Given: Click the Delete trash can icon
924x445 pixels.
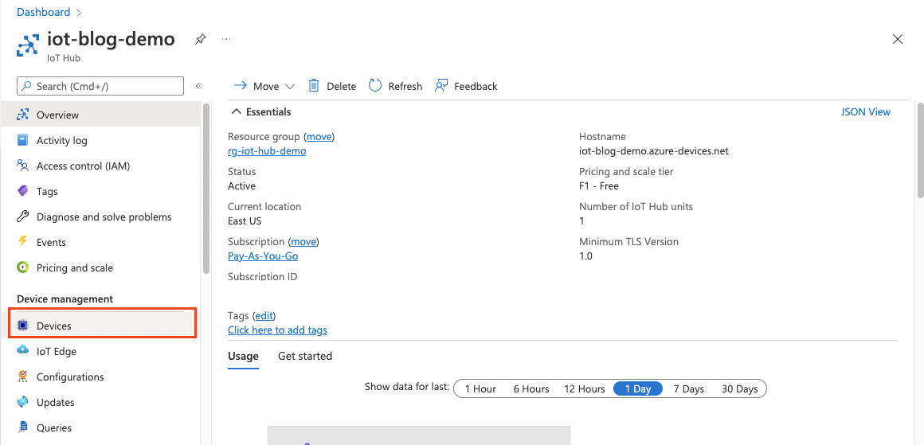Looking at the screenshot, I should (314, 86).
